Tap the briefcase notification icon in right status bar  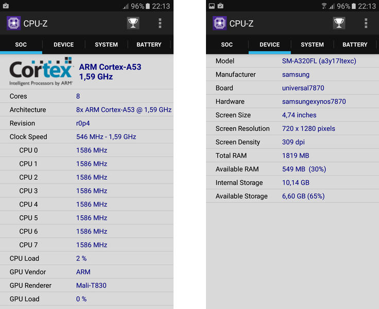tap(220, 6)
